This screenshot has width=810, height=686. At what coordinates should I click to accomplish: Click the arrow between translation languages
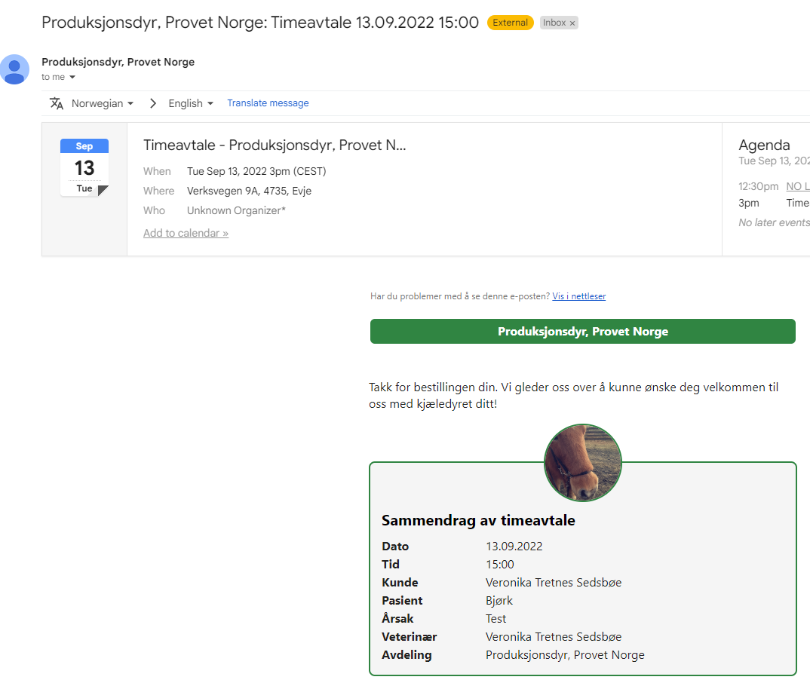(153, 103)
